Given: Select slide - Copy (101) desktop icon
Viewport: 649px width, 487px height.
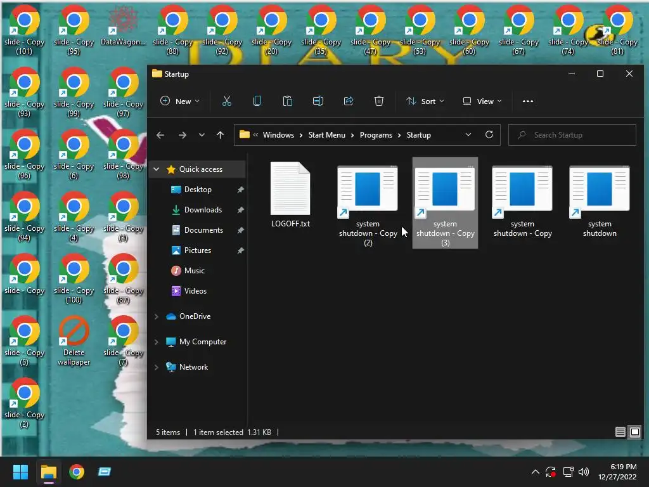Looking at the screenshot, I should pyautogui.click(x=24, y=30).
